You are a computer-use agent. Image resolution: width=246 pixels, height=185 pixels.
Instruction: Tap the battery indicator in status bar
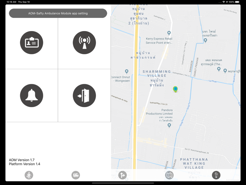coord(237,2)
